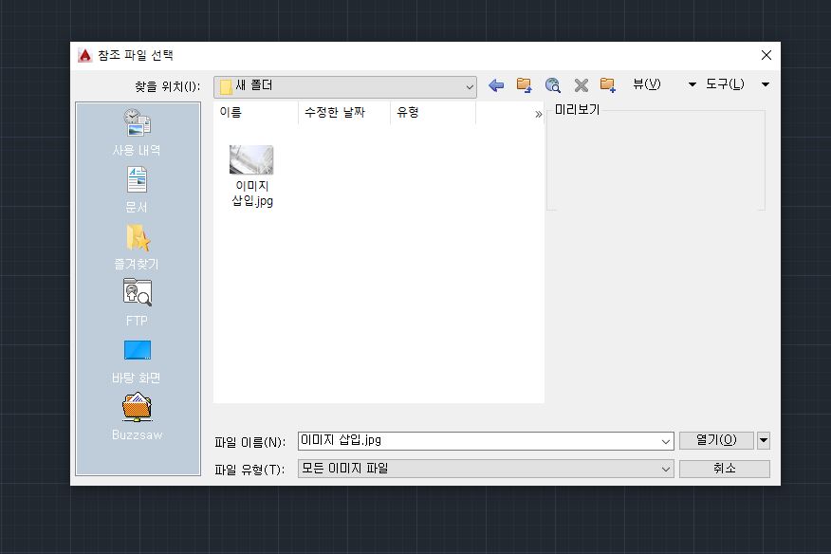Click the 열기(O) open button
Viewport: 831px width, 554px height.
718,440
